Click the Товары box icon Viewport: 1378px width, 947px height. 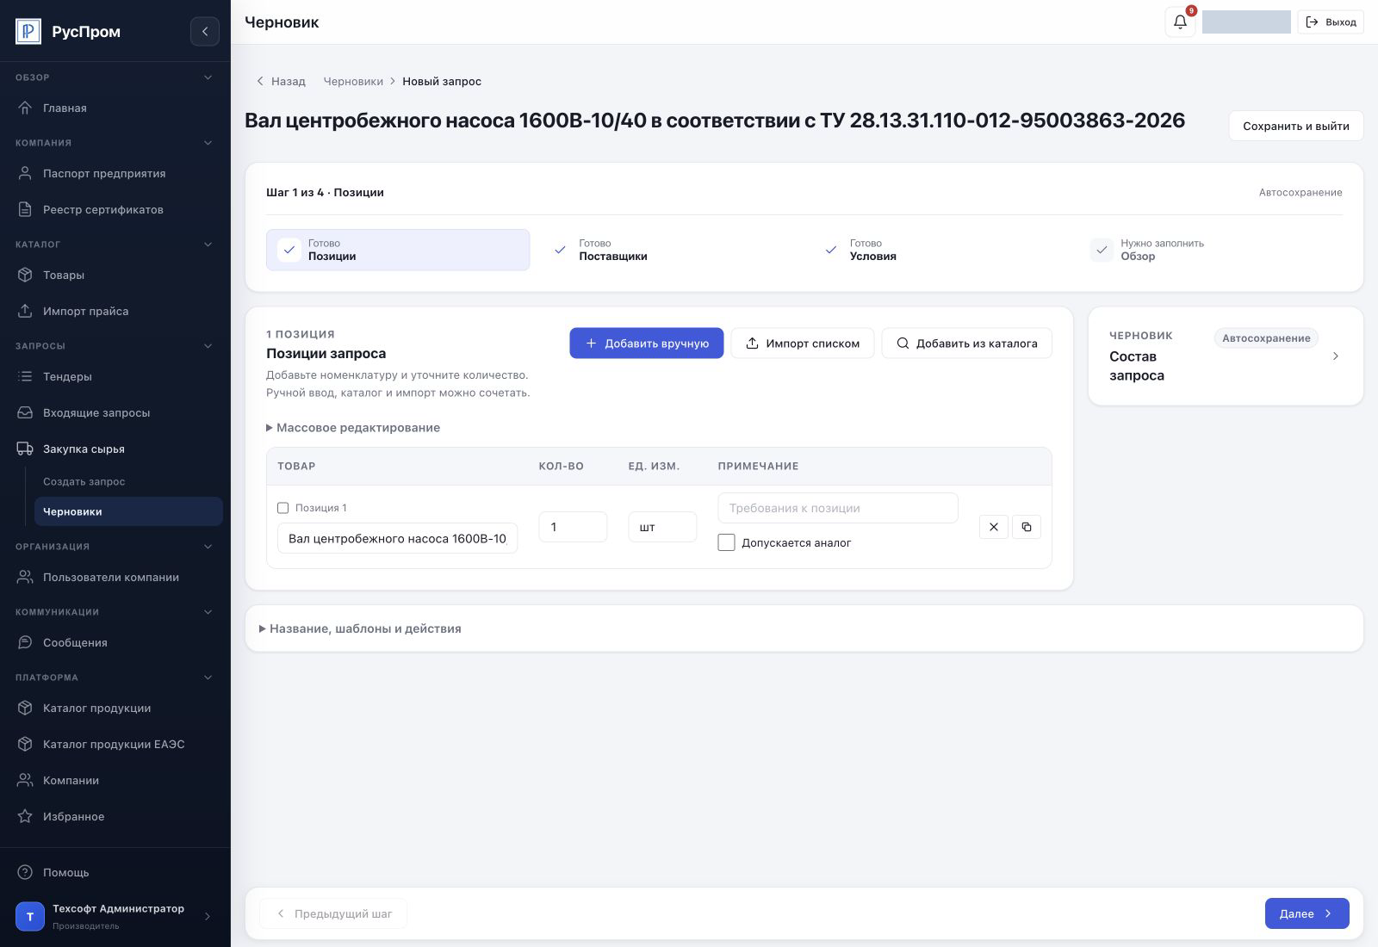pos(26,275)
